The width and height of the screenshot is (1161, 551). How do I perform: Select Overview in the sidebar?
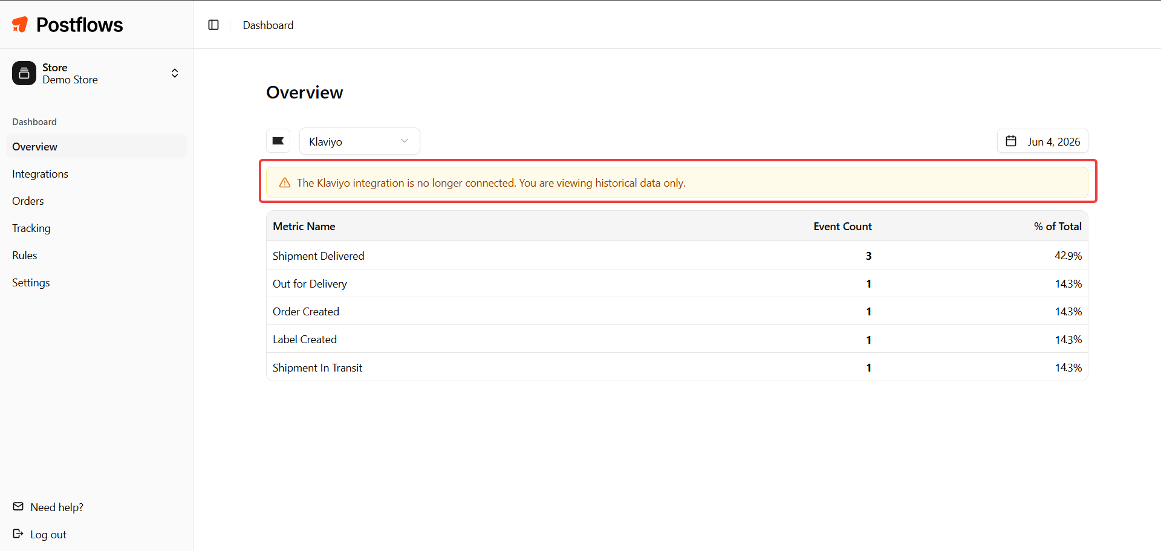pyautogui.click(x=96, y=146)
